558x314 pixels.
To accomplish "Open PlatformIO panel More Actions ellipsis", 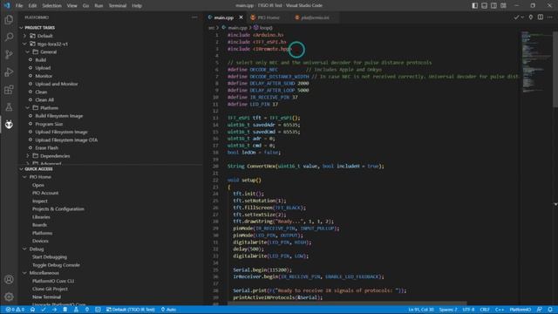I will (194, 17).
